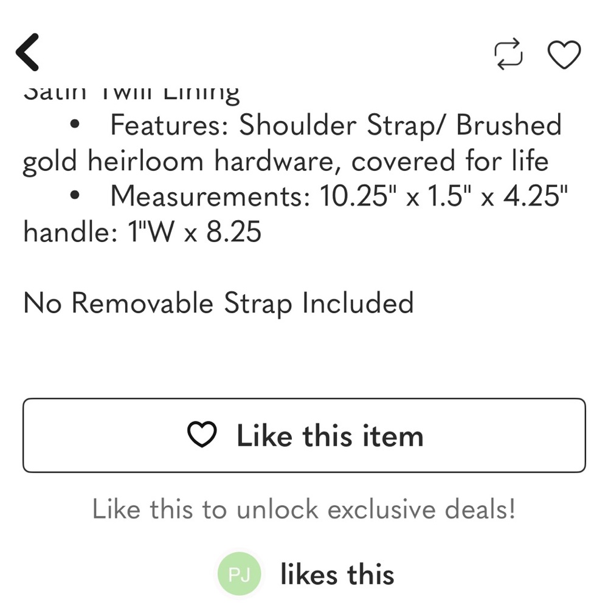The image size is (608, 608).
Task: Tap 'Like this to unlock exclusive deals!'
Action: pyautogui.click(x=303, y=509)
